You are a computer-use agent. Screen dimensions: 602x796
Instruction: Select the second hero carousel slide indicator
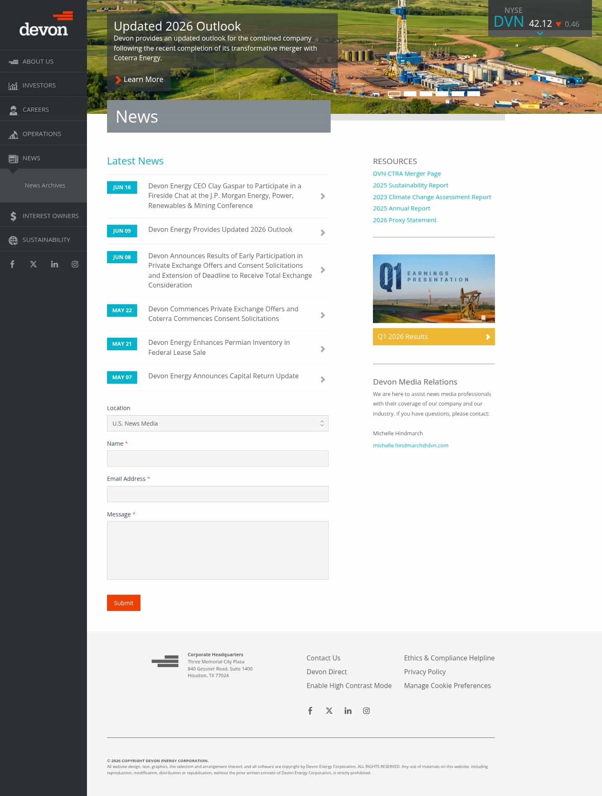(410, 94)
